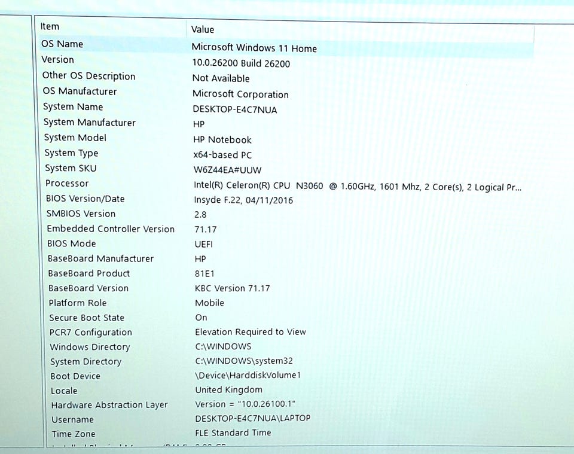Select Boot Device row label
574x454 pixels.
click(75, 376)
